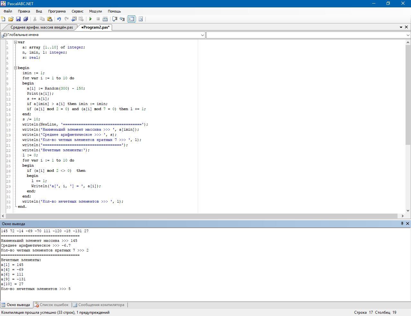The height and width of the screenshot is (316, 411).
Task: Click the PascalABC.NET title bar icon
Action: pos(3,3)
